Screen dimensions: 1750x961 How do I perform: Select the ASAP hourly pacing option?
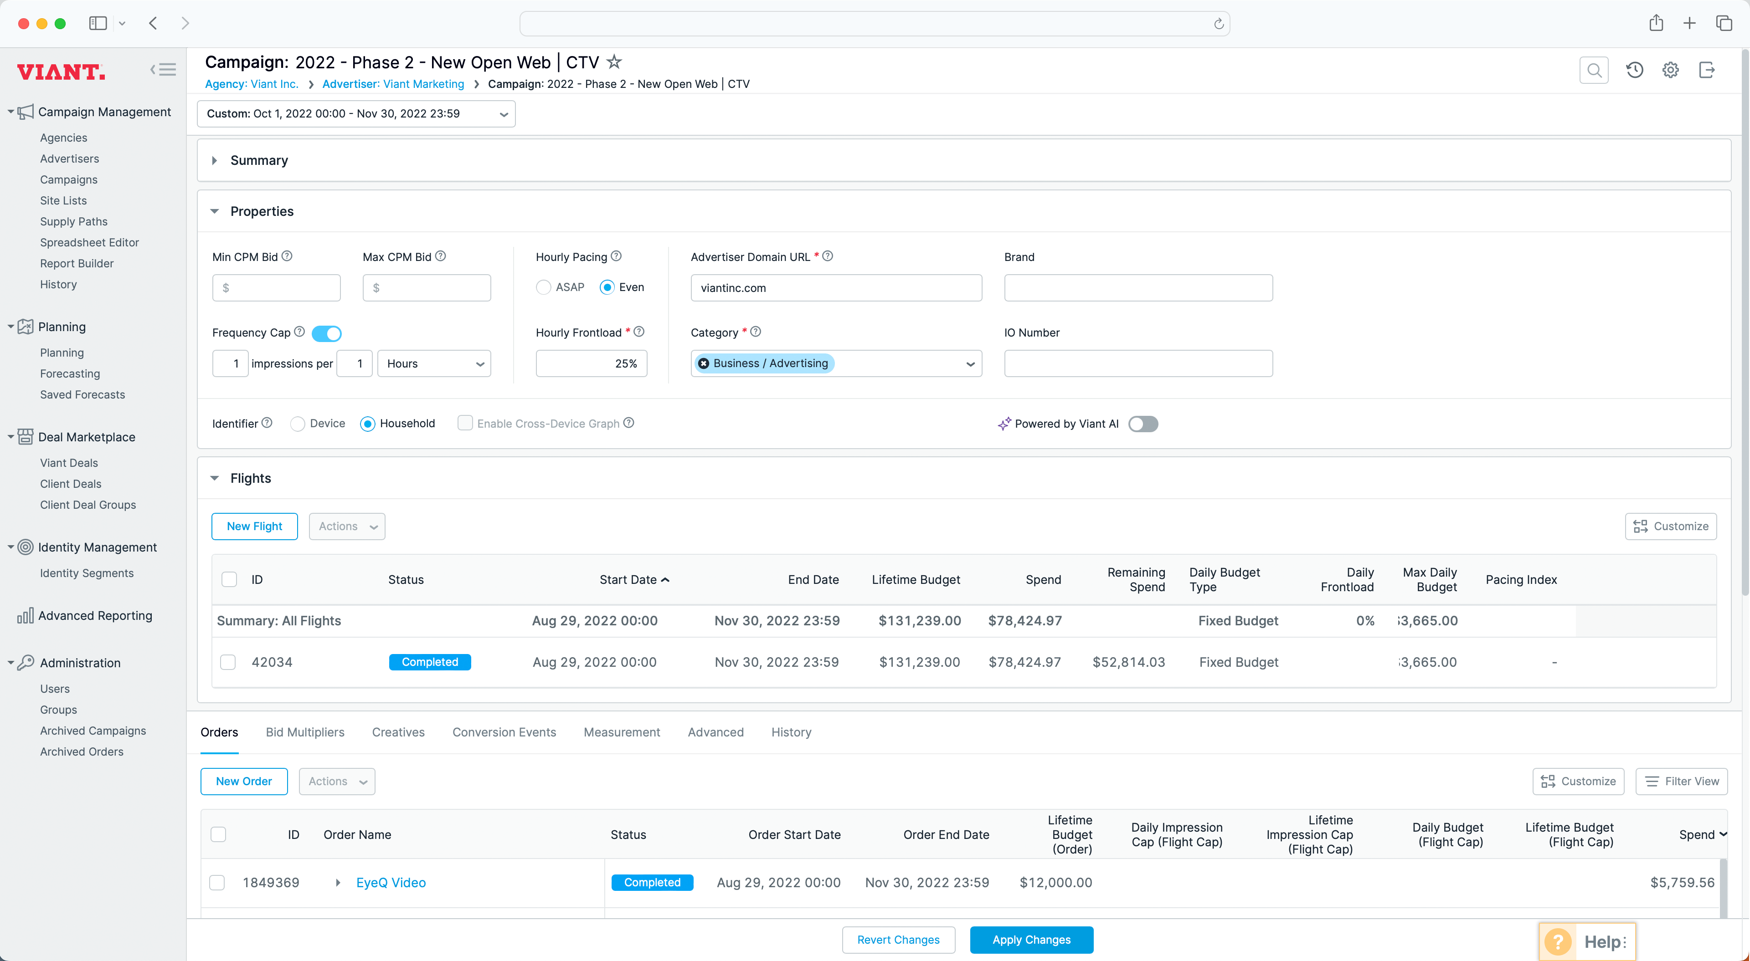click(x=544, y=287)
